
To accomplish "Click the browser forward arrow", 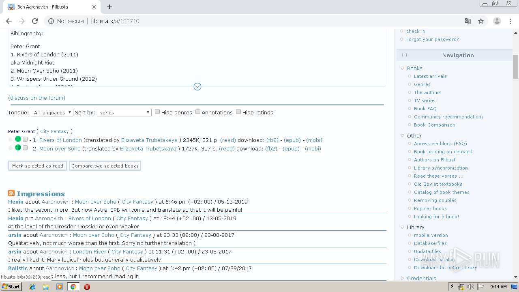I will tap(22, 21).
